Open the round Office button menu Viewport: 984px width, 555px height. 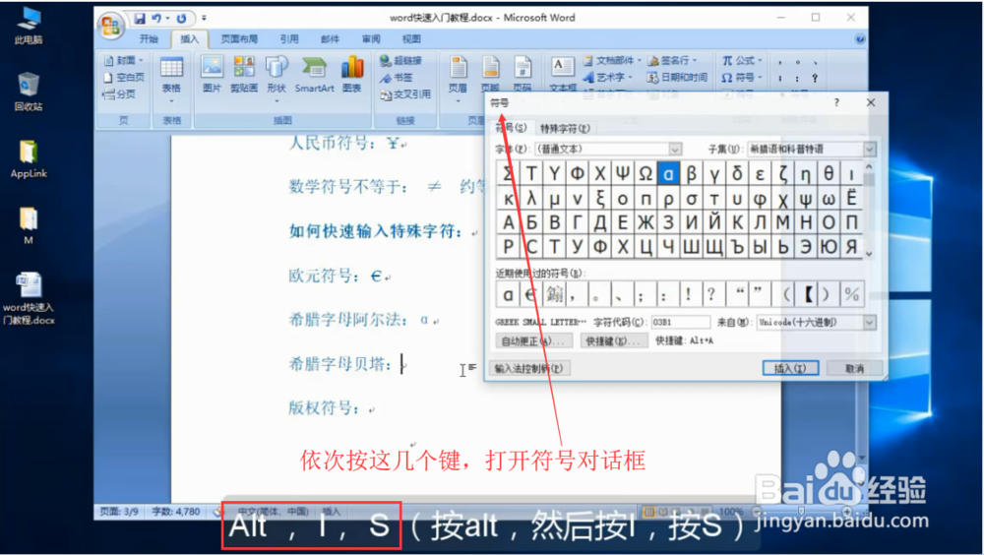point(111,26)
